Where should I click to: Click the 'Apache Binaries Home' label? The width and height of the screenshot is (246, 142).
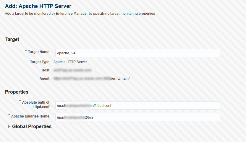[x=30, y=116]
